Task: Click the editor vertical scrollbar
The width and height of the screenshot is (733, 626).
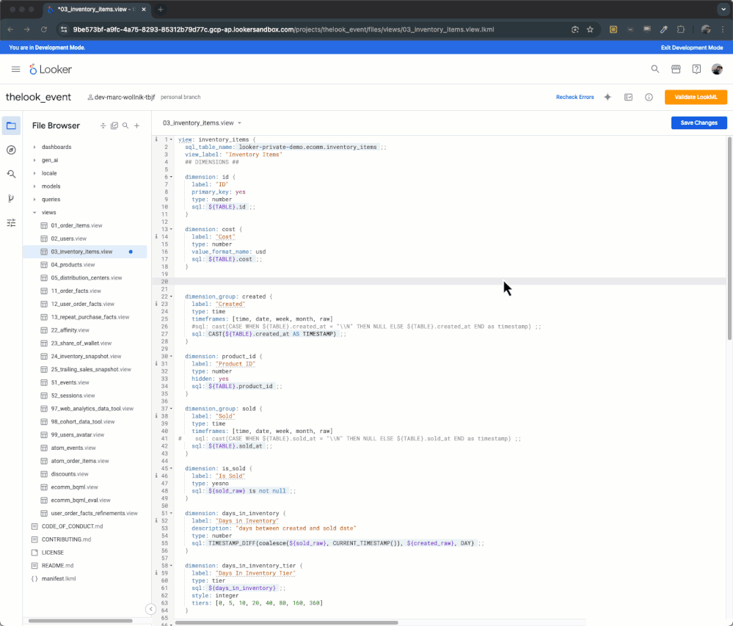Action: 730,239
